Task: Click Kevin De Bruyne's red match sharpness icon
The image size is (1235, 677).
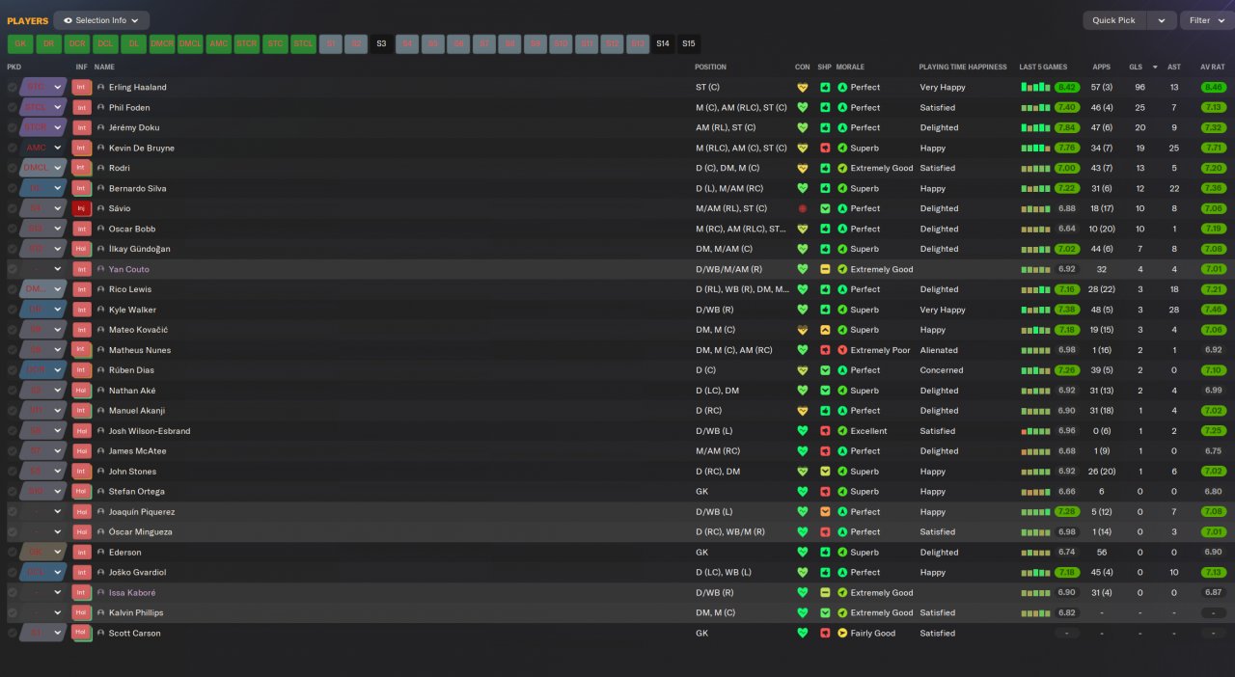Action: 825,148
